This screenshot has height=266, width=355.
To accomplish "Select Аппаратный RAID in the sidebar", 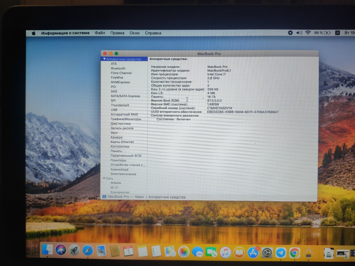I will click(124, 114).
